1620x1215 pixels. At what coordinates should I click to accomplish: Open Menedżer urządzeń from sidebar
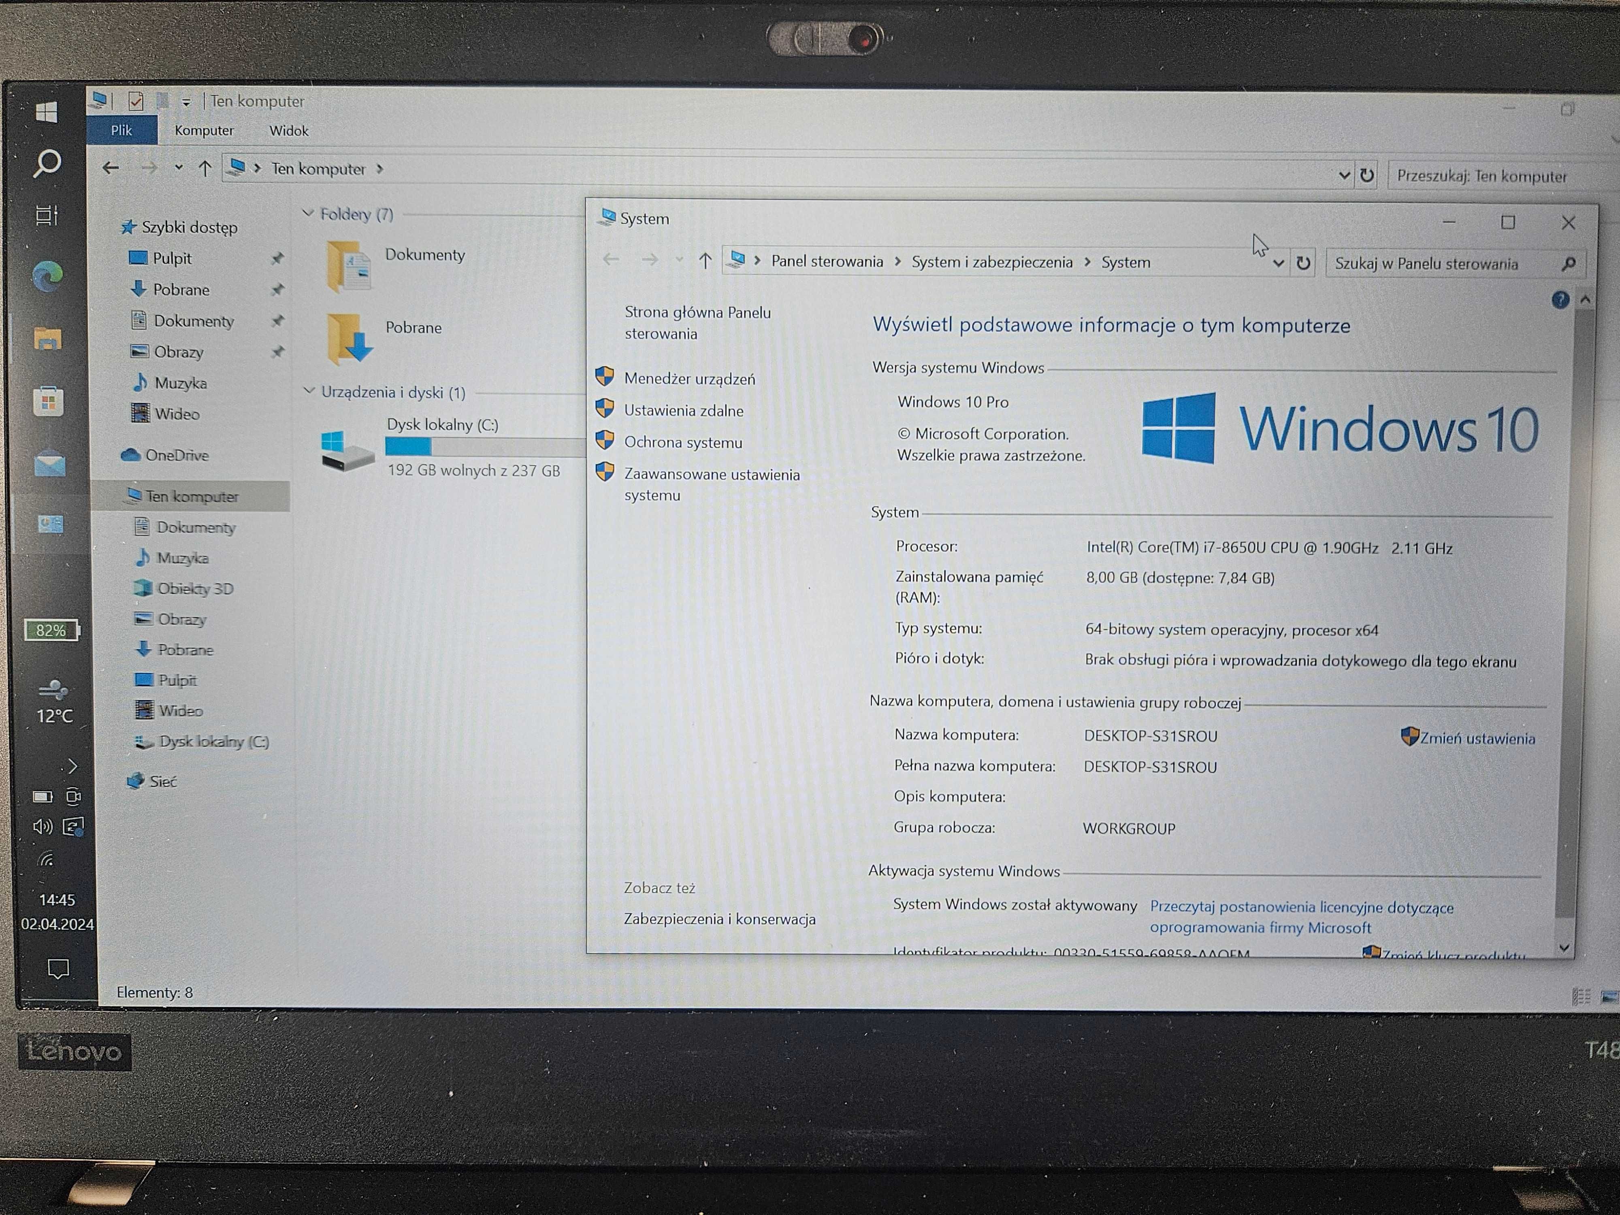click(x=690, y=379)
